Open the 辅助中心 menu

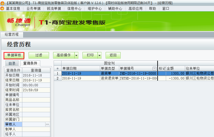[115, 9]
